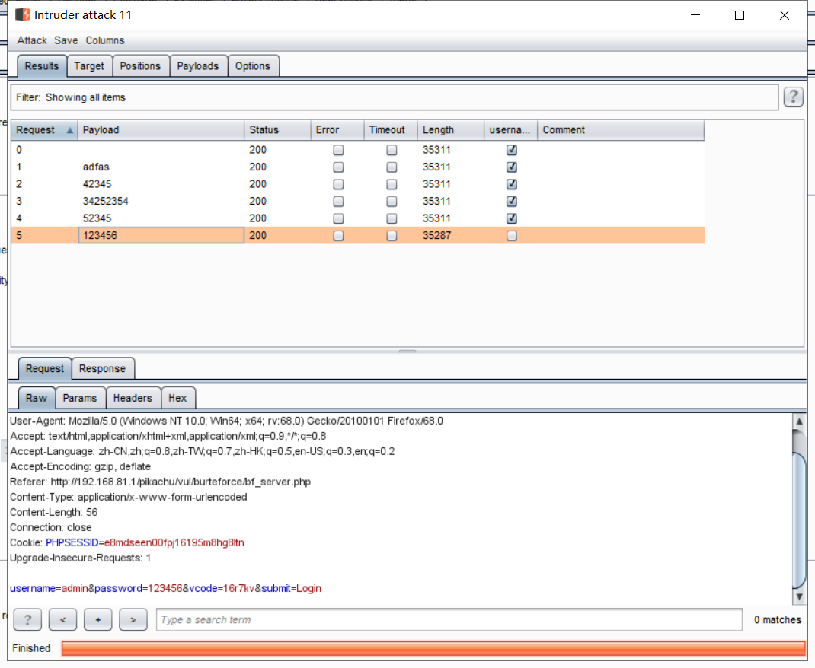
Task: Go to next search match
Action: pyautogui.click(x=133, y=619)
